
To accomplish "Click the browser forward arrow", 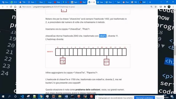I will pos(7,7).
